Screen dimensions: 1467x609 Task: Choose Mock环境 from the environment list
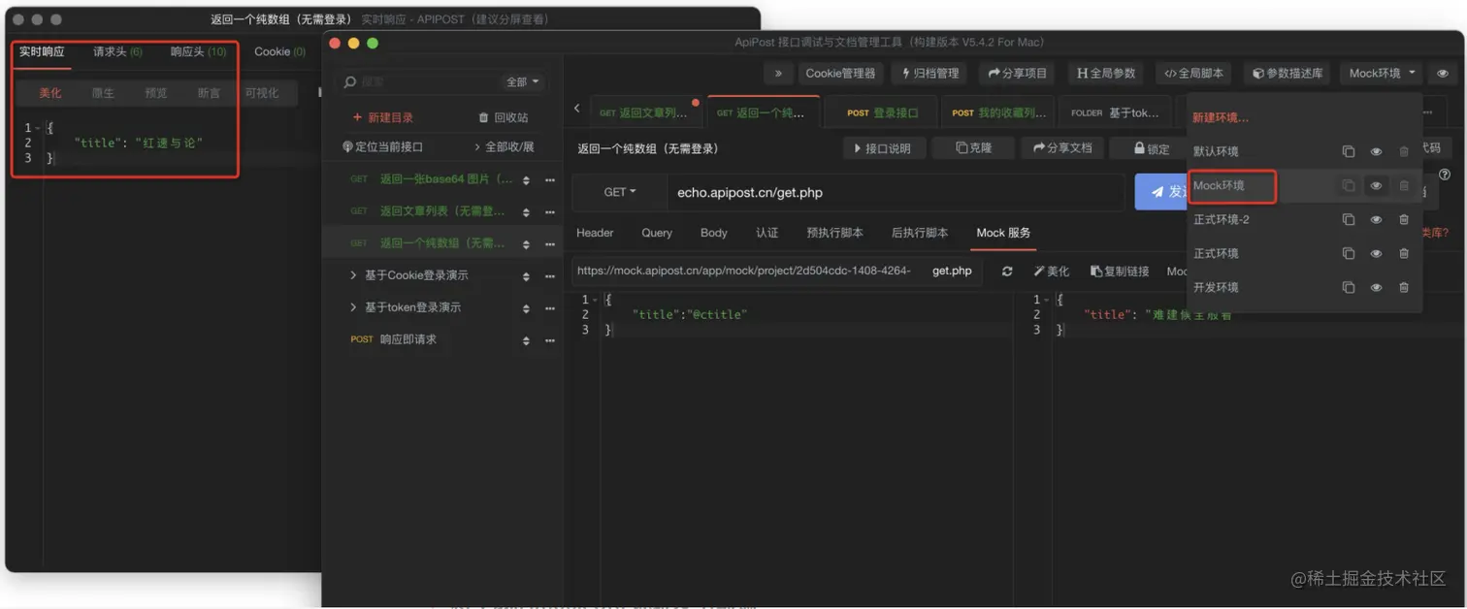click(x=1219, y=185)
